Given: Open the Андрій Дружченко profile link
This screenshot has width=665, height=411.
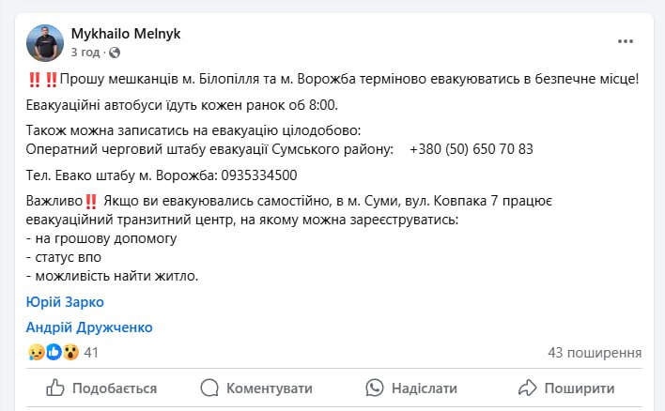Looking at the screenshot, I should 89,327.
